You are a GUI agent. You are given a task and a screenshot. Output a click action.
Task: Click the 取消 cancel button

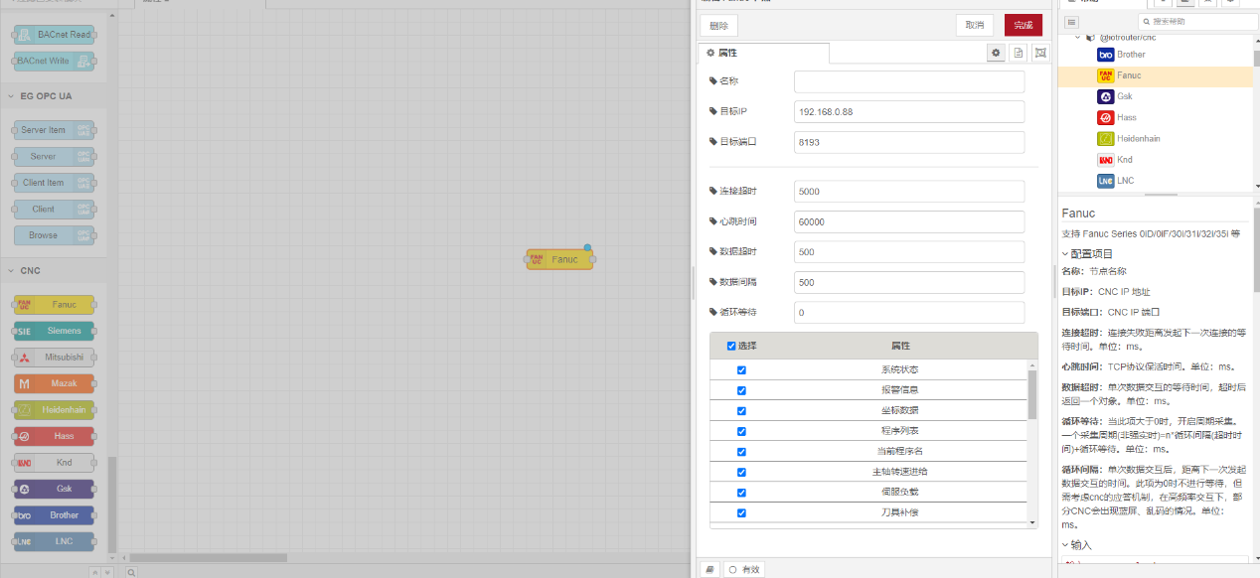(x=975, y=26)
